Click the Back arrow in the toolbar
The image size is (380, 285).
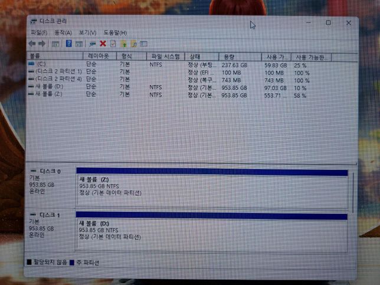tap(32, 44)
